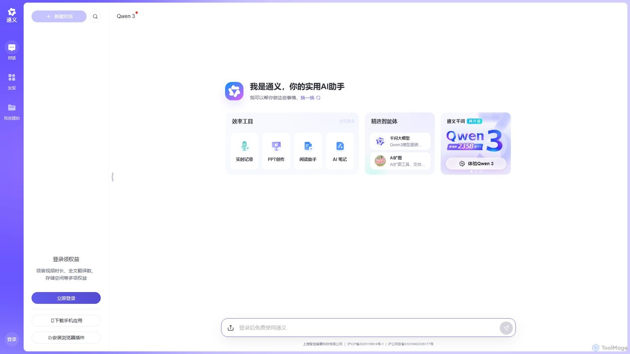Click the 下载手机应用 button
The width and height of the screenshot is (630, 354).
66,321
